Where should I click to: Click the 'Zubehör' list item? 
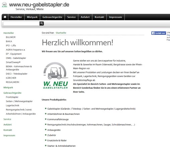click(x=52, y=135)
